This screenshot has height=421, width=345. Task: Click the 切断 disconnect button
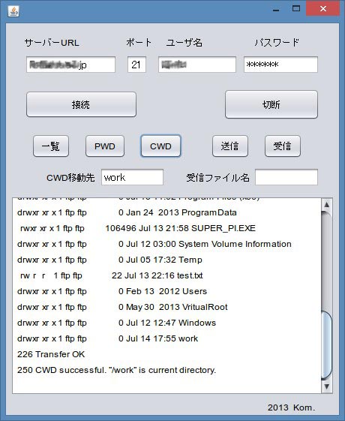271,104
